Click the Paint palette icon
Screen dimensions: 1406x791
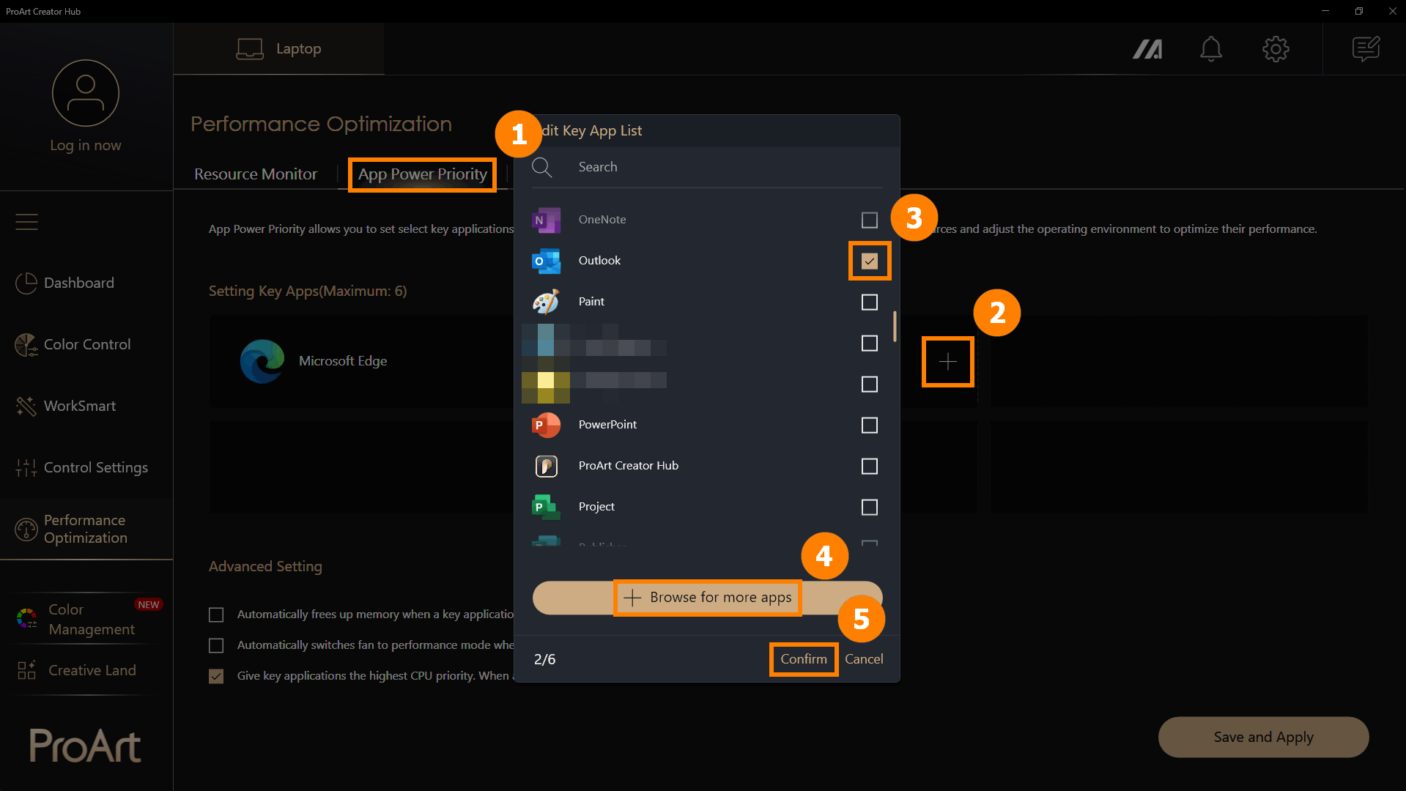click(546, 302)
